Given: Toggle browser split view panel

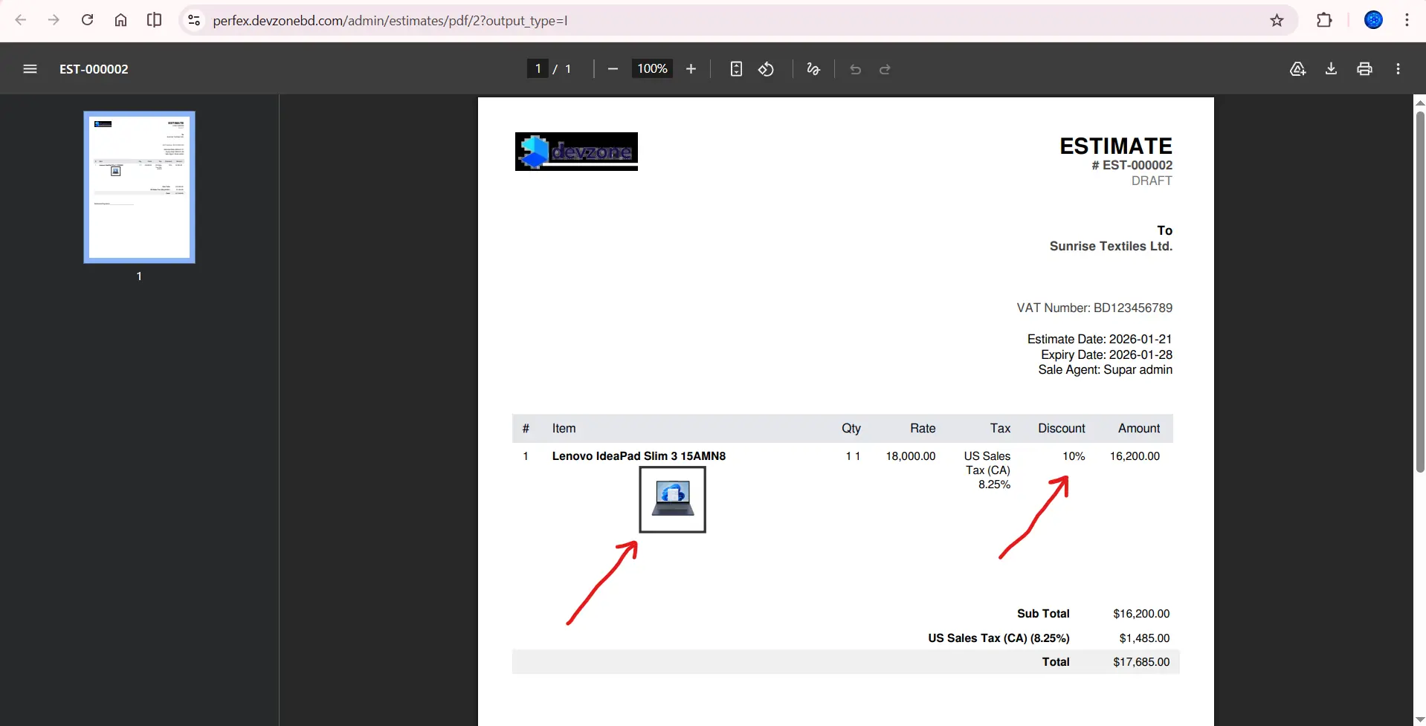Looking at the screenshot, I should pos(154,20).
